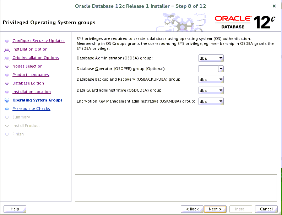
Task: Click the Installation Option step bullet icon
Action: click(7, 50)
